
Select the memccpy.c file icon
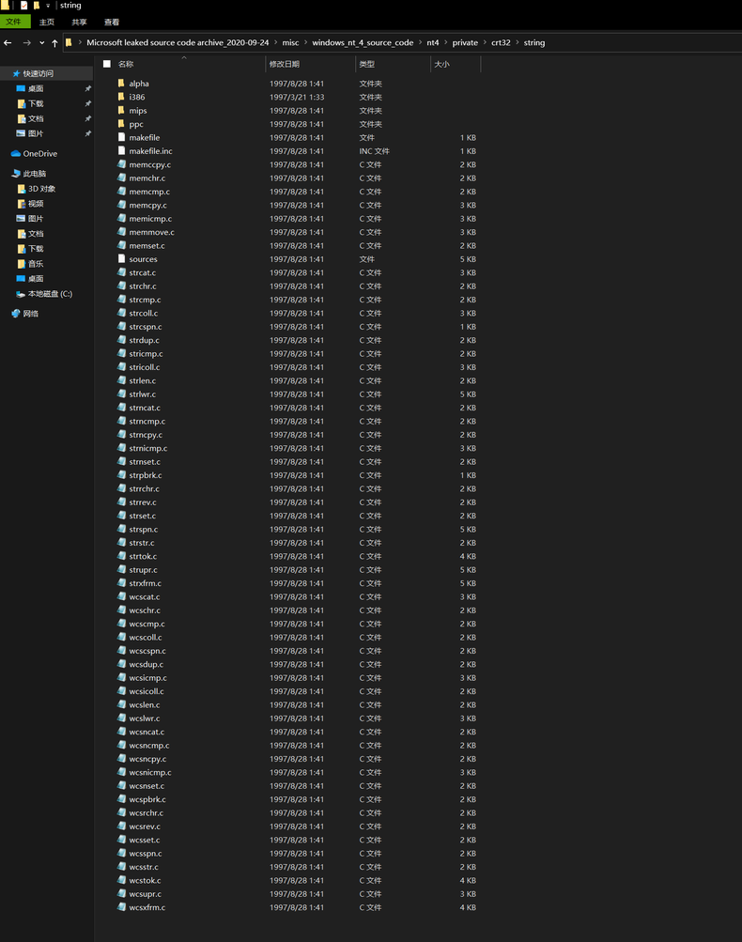tap(121, 164)
